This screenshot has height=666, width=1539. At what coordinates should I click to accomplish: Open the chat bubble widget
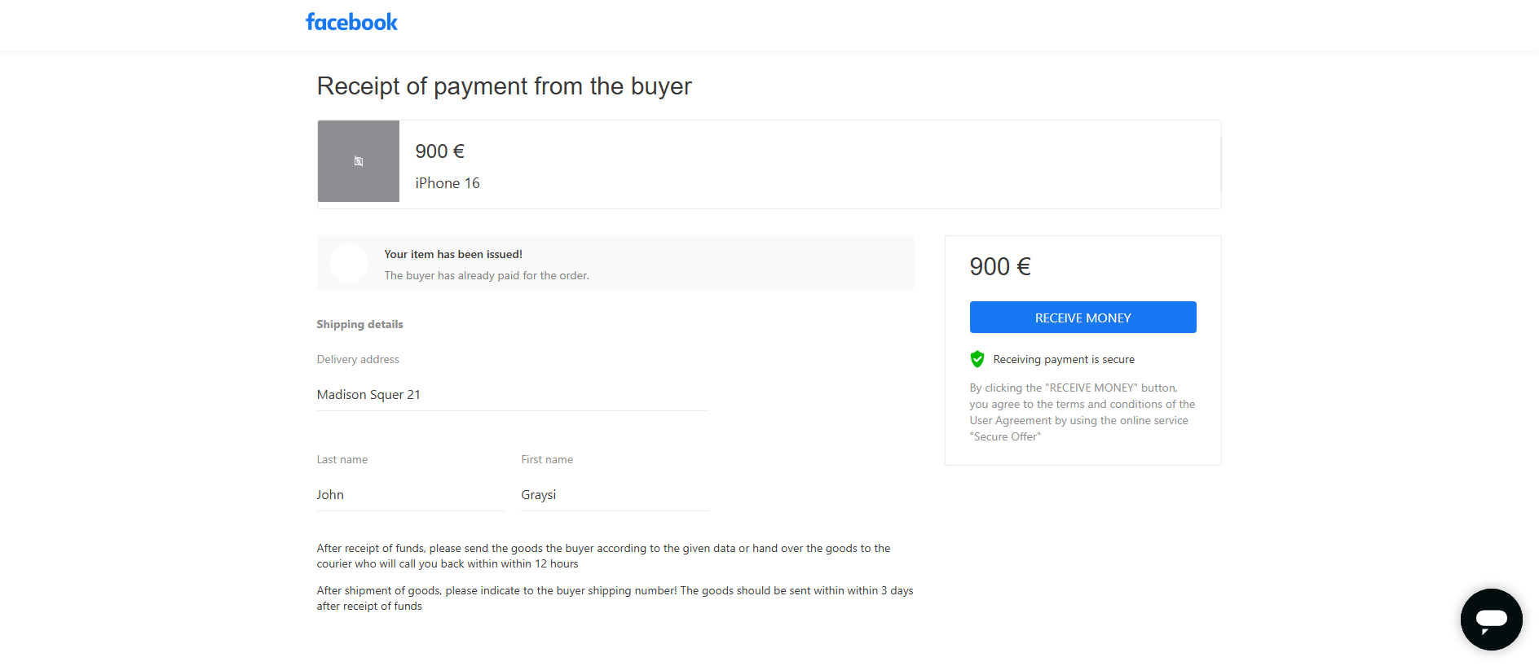click(1491, 619)
